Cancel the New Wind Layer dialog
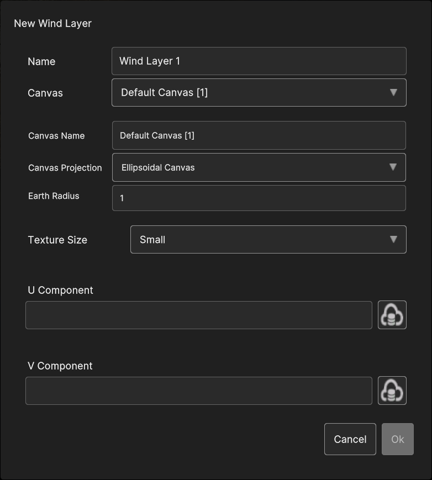Viewport: 432px width, 480px height. 350,439
